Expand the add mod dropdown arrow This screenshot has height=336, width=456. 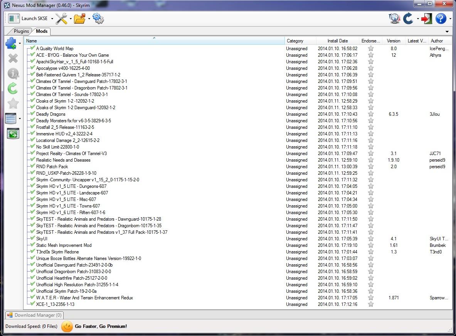click(x=20, y=43)
